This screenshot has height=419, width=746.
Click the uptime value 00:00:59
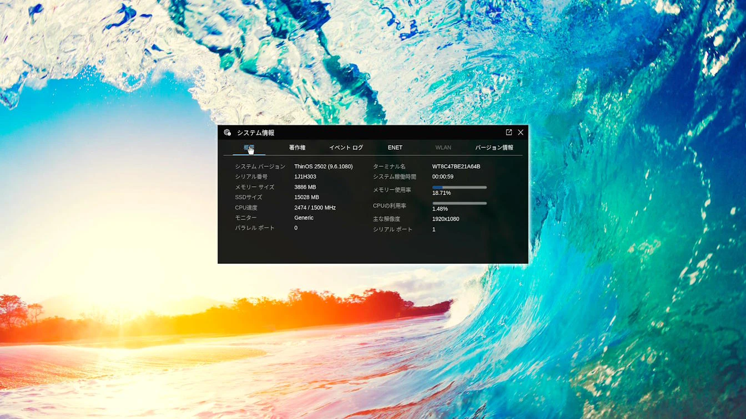443,177
